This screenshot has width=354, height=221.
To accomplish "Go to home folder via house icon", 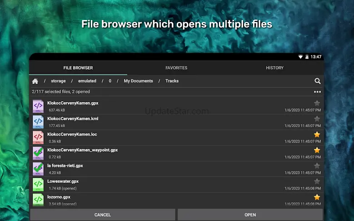I will click(x=35, y=81).
